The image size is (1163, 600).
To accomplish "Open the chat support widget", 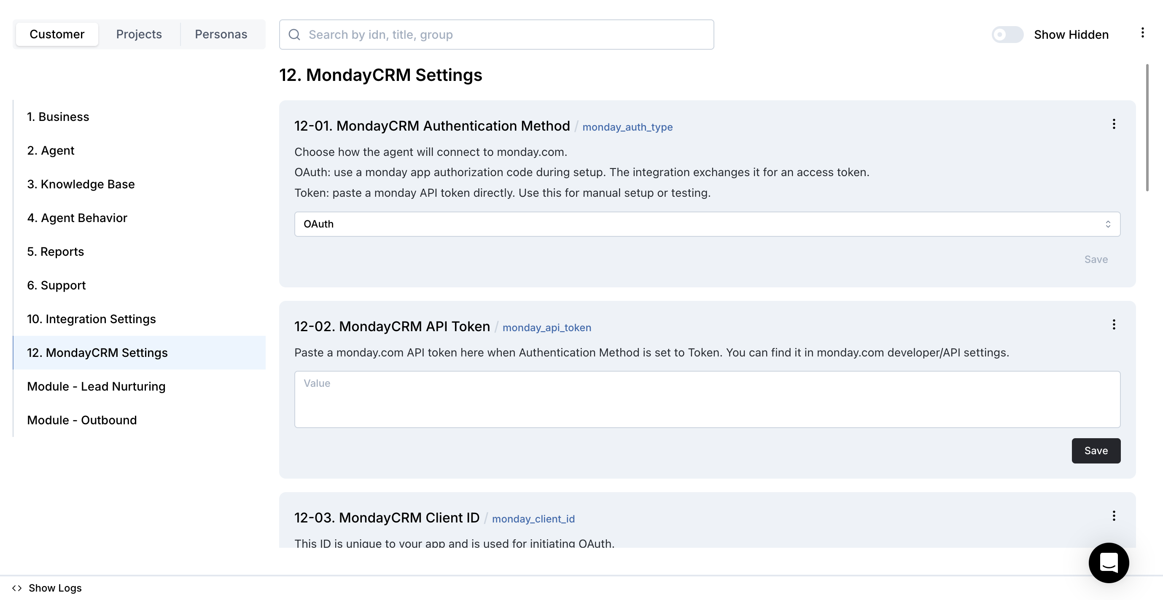I will pyautogui.click(x=1109, y=562).
